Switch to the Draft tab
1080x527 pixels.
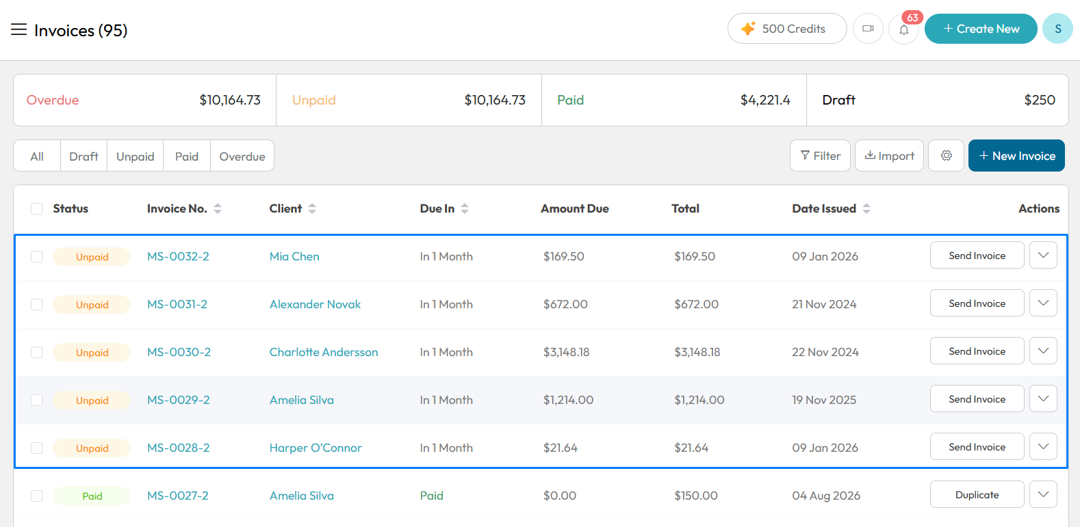point(83,157)
